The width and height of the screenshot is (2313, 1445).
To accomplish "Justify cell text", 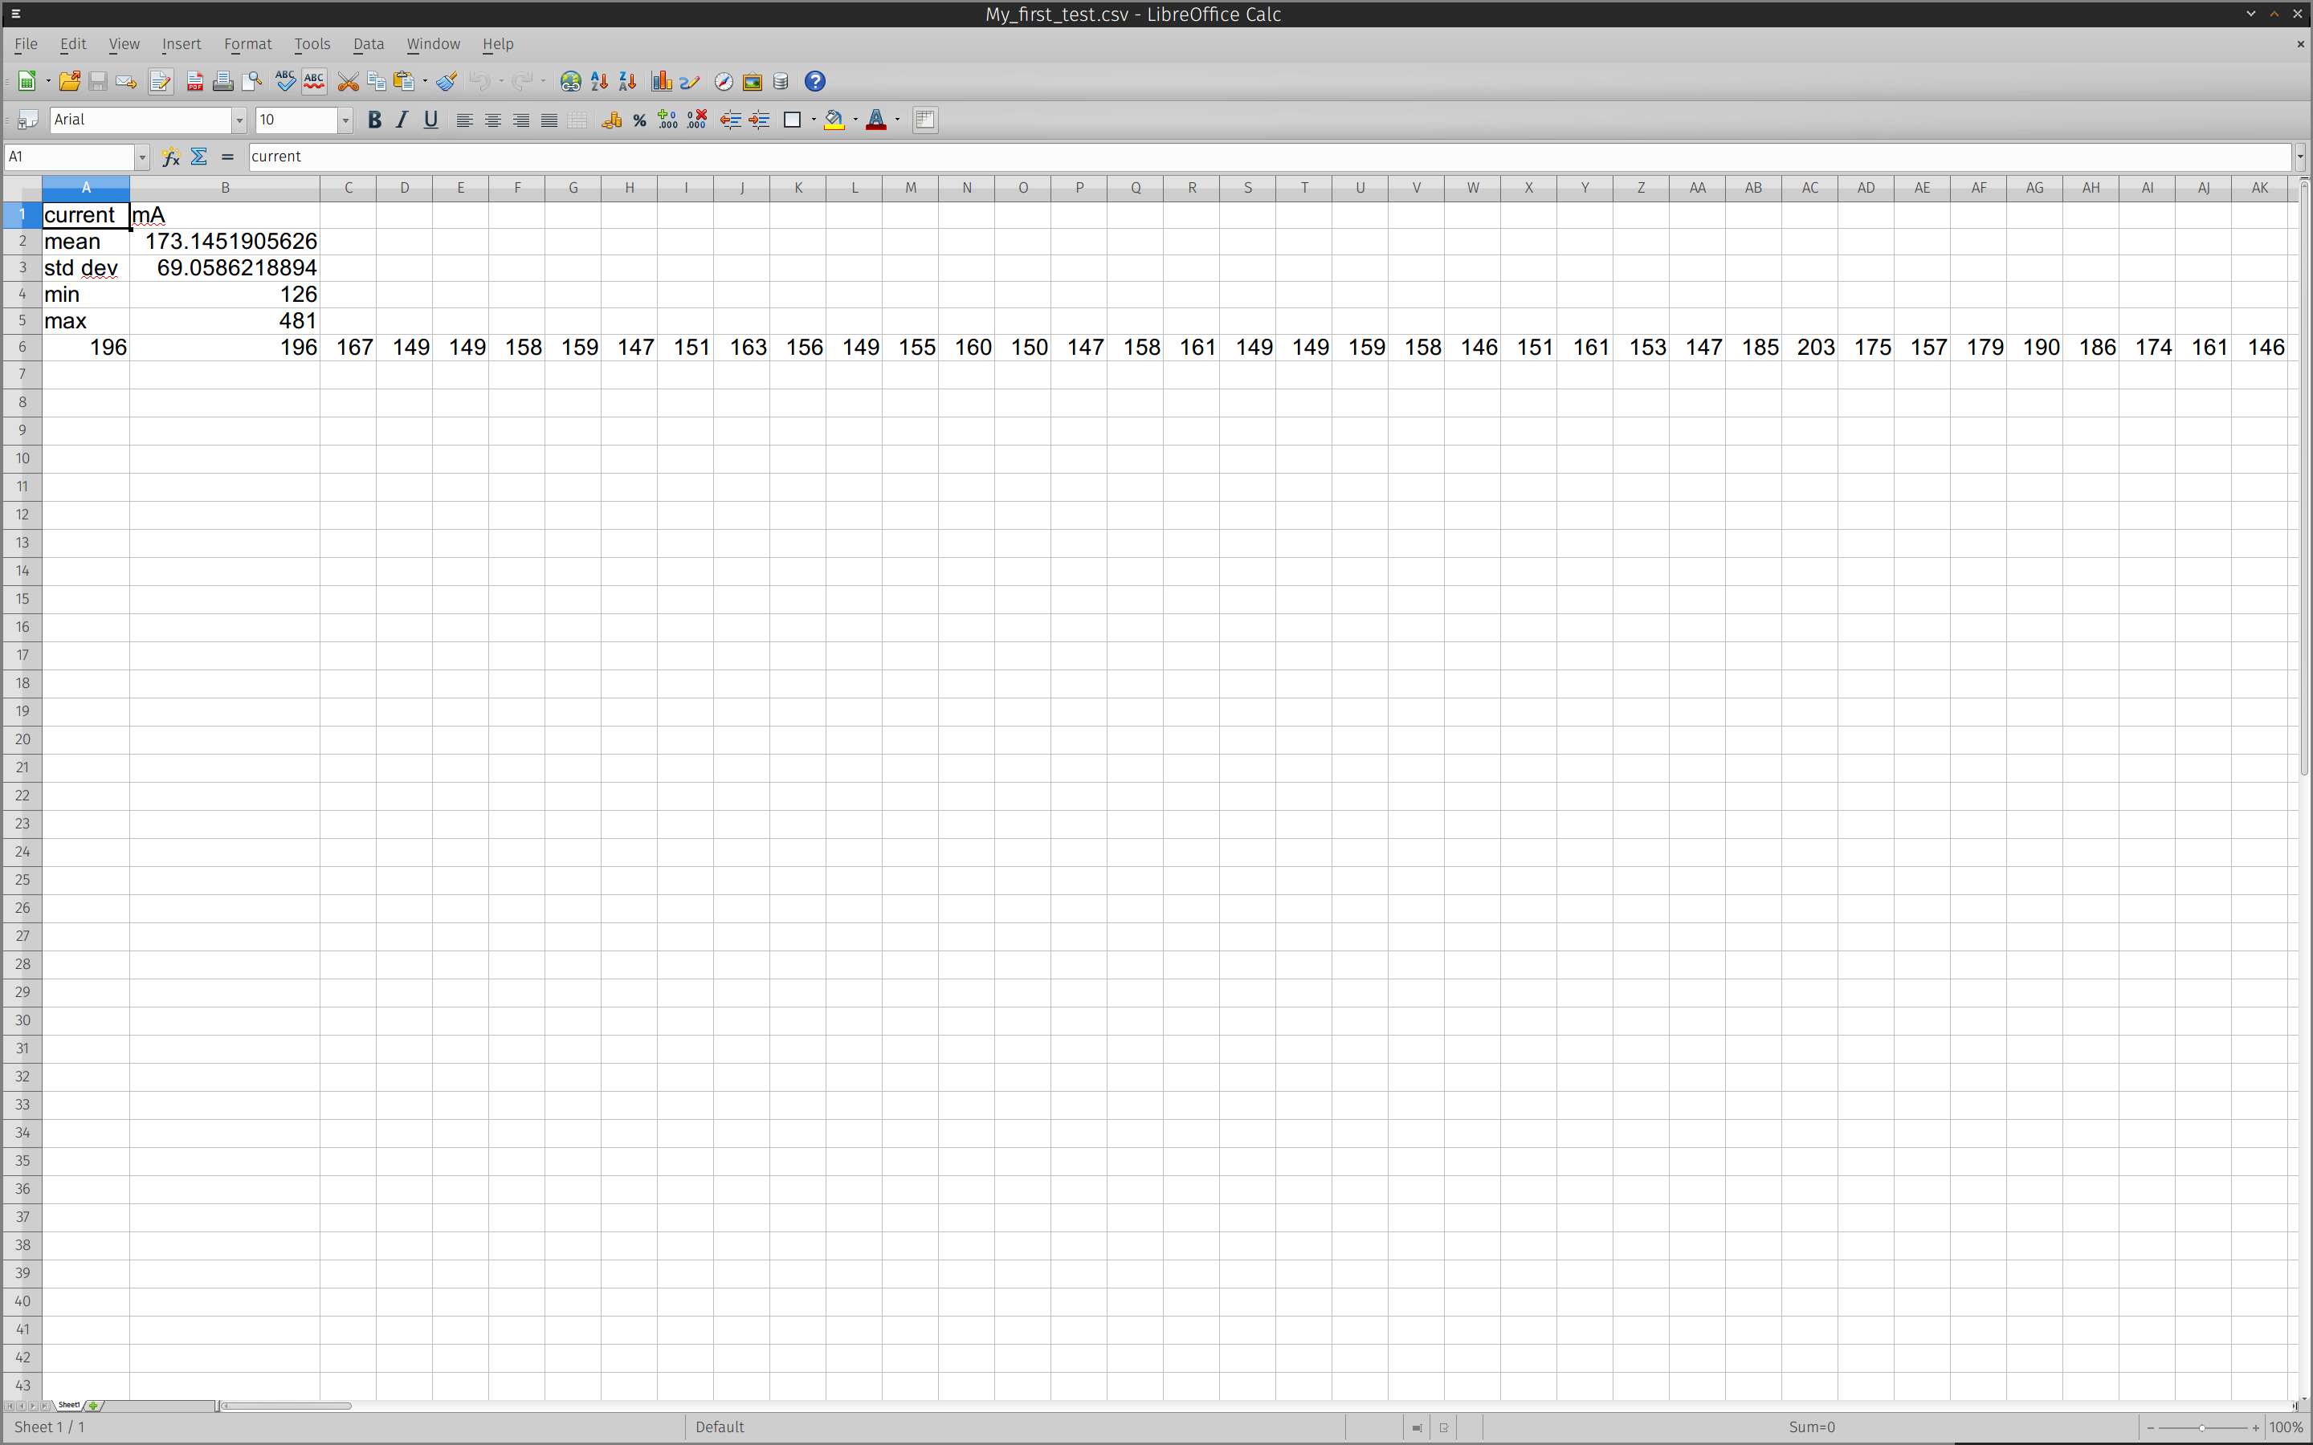I will tap(549, 120).
